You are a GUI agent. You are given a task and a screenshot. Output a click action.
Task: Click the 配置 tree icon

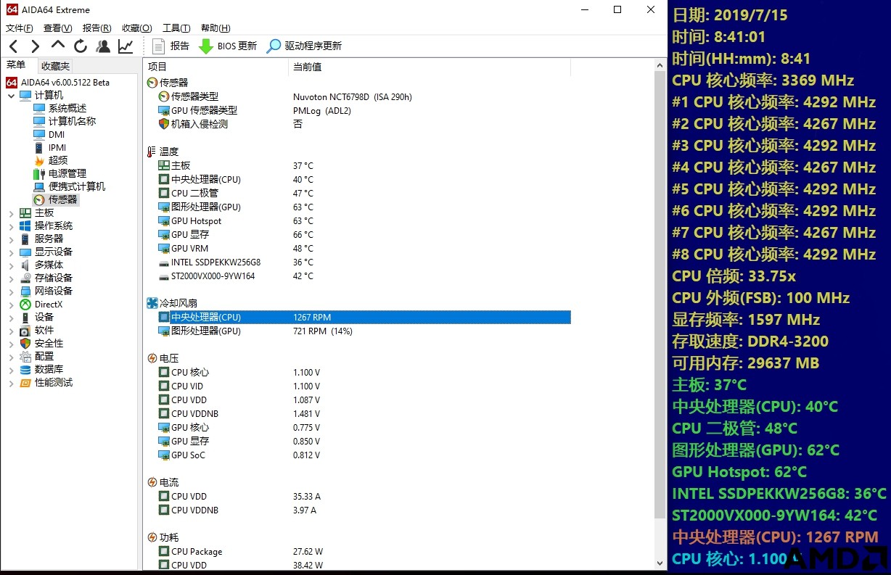(x=25, y=356)
